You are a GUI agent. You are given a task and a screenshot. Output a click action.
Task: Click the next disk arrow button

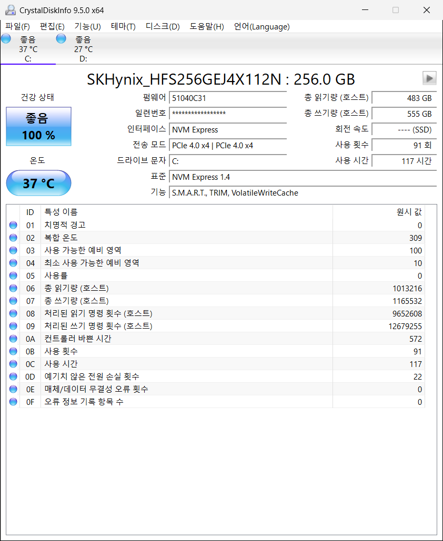point(429,78)
